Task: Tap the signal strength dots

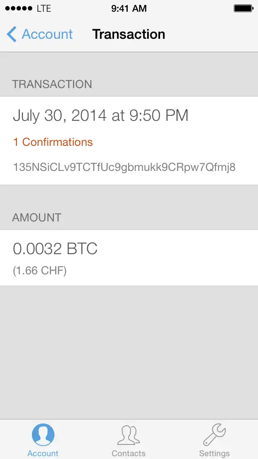Action: [19, 8]
